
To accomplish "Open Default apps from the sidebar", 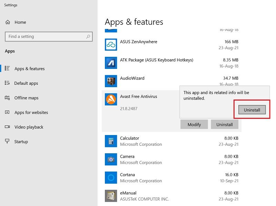I will (x=26, y=83).
